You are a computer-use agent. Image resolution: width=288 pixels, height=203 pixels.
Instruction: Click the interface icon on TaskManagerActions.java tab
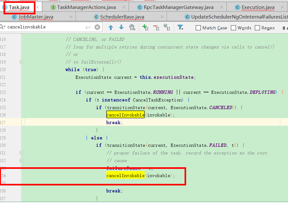53,7
